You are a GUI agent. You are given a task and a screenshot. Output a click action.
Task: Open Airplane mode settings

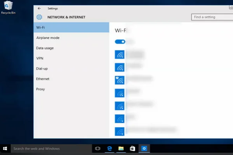coord(71,38)
